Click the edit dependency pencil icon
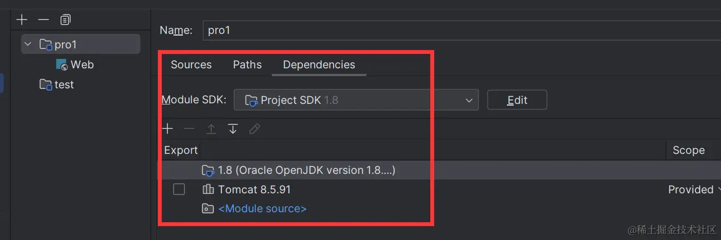721x240 pixels. point(255,129)
